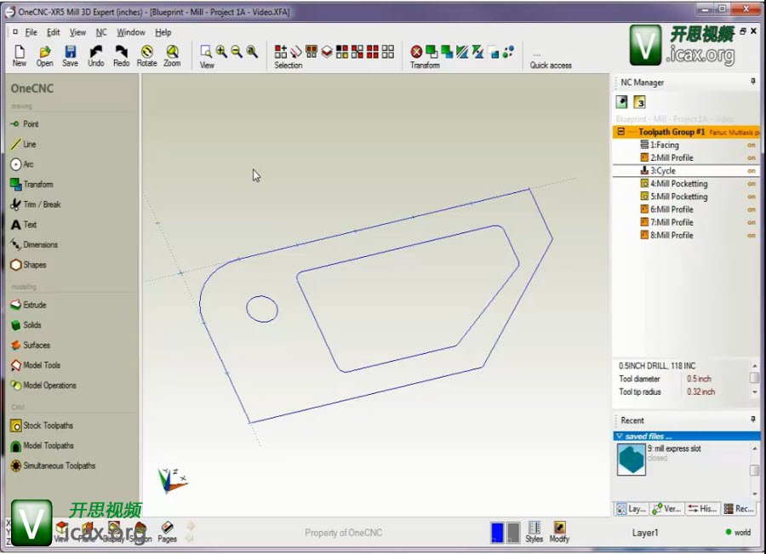Open the Edit menu
This screenshot has height=554, width=766.
pos(54,32)
